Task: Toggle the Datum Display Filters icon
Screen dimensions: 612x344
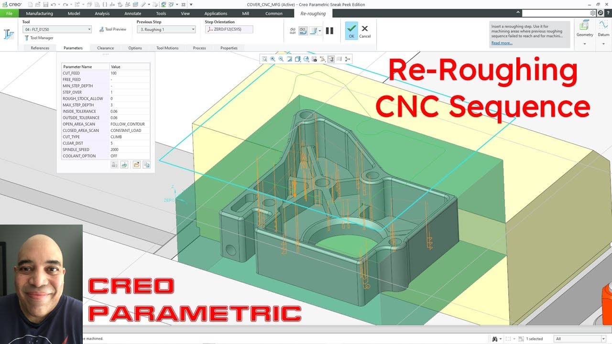Action: point(323,59)
